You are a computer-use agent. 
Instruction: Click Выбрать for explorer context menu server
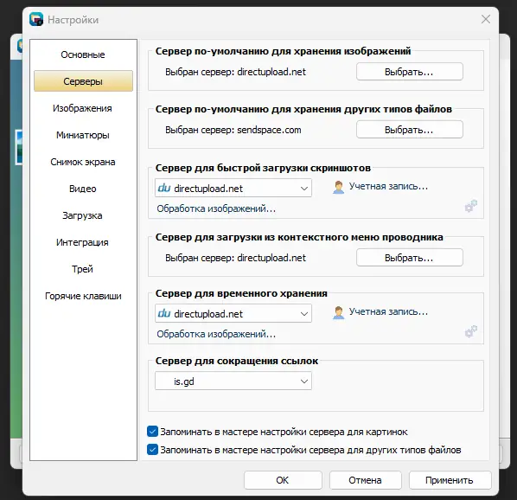(410, 258)
